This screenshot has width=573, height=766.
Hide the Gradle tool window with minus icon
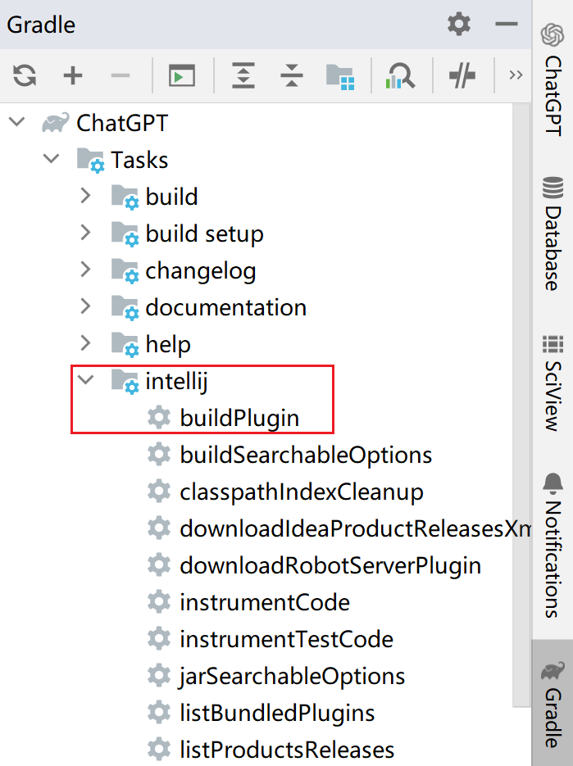pyautogui.click(x=506, y=24)
